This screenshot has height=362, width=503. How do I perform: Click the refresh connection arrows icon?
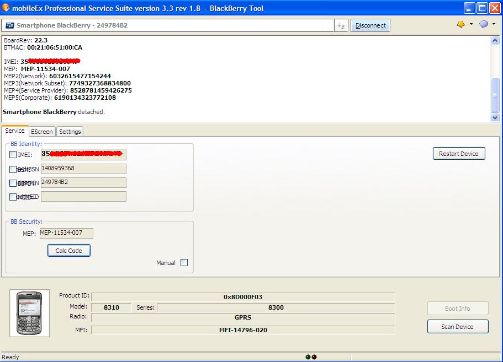point(341,25)
